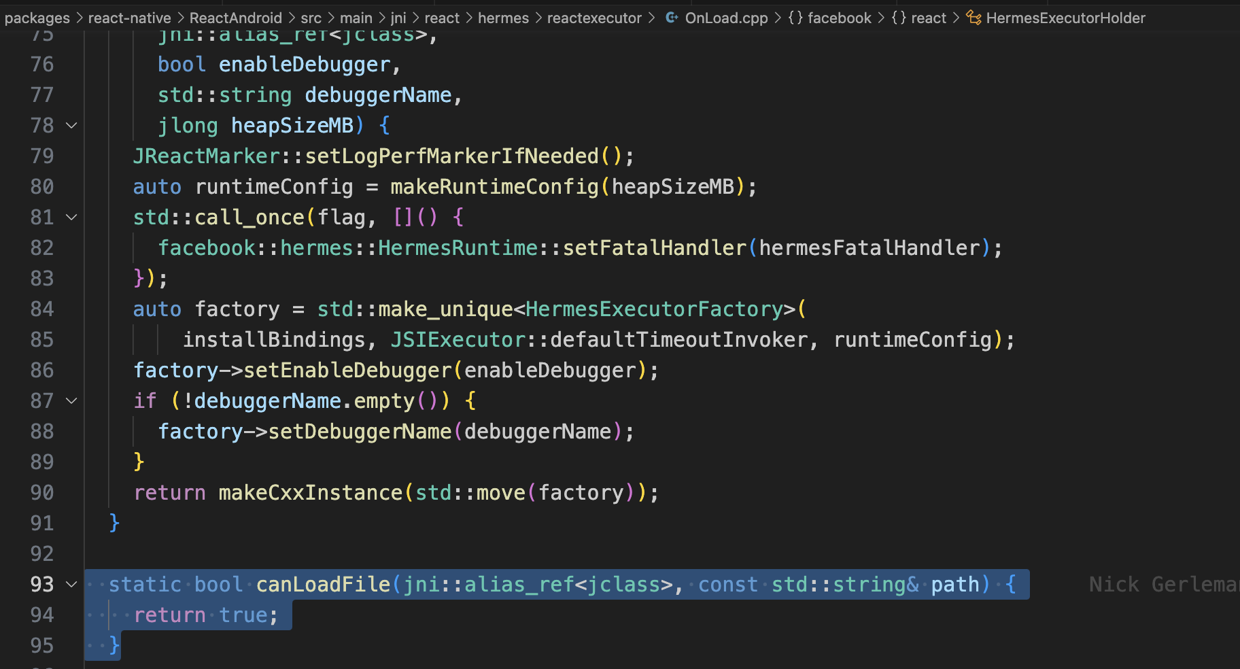Collapse the call_once block at line 81
The width and height of the screenshot is (1240, 669).
pyautogui.click(x=71, y=217)
